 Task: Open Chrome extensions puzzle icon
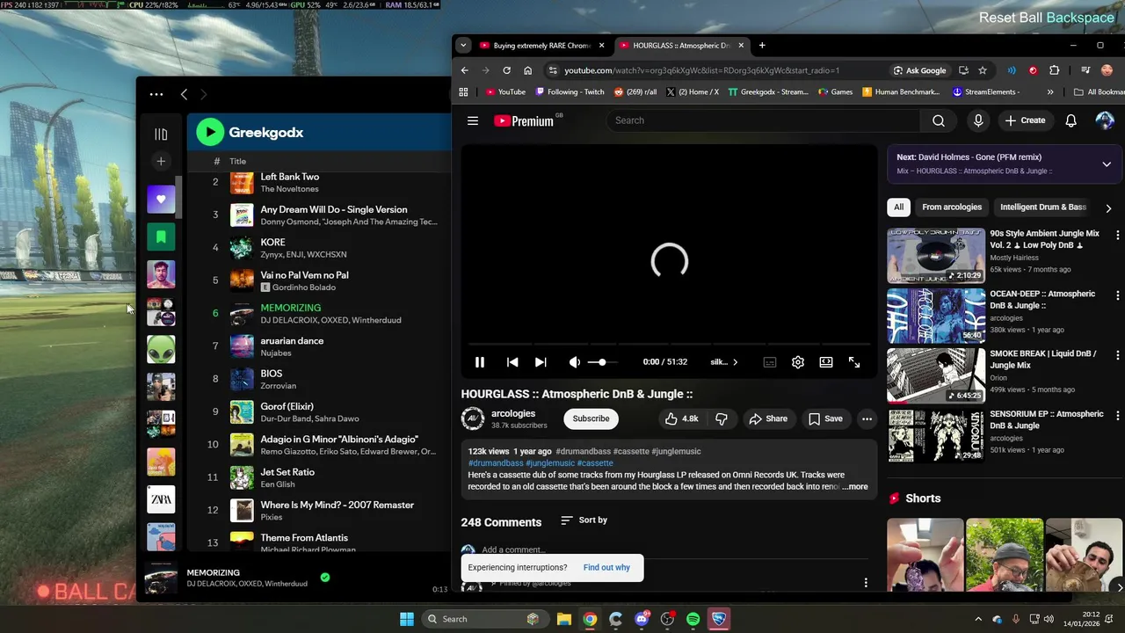click(x=1054, y=70)
